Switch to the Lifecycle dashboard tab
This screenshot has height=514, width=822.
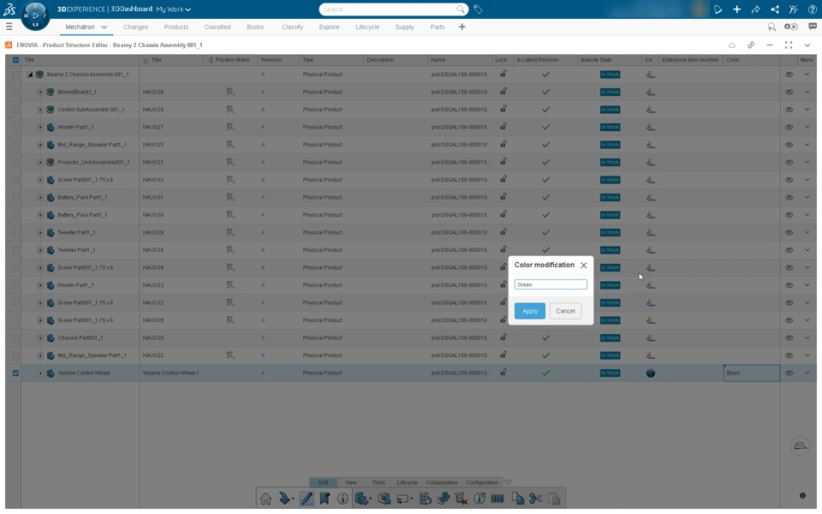click(367, 27)
